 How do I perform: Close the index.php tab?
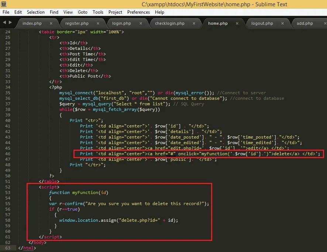pyautogui.click(x=51, y=23)
